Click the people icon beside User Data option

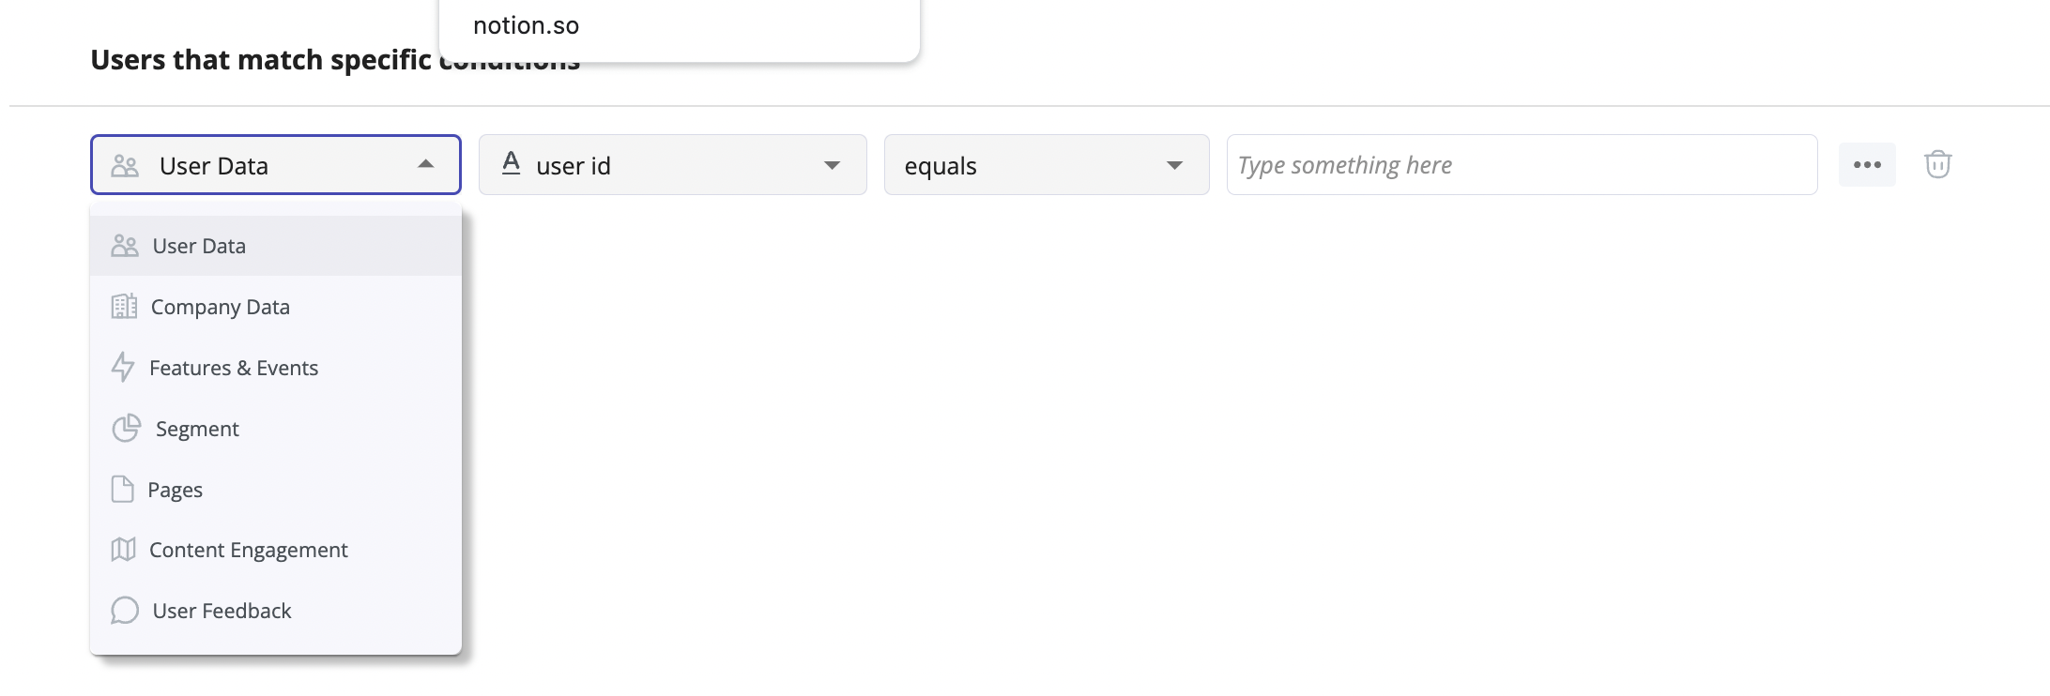coord(125,246)
